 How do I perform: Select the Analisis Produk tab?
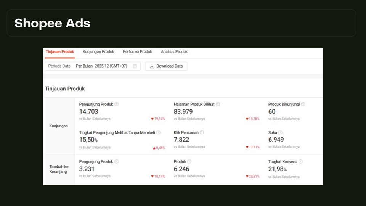174,52
